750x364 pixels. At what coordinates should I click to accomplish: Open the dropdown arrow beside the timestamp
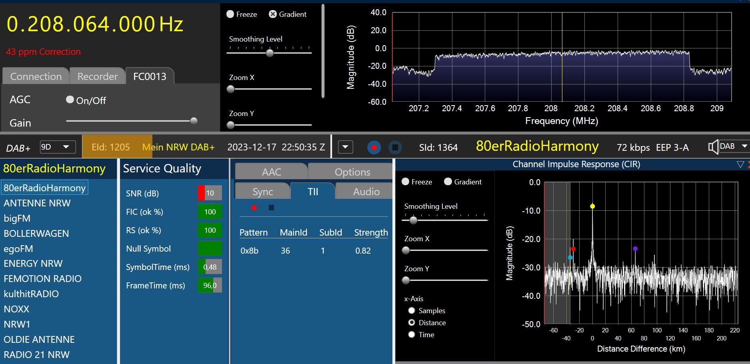(x=346, y=147)
